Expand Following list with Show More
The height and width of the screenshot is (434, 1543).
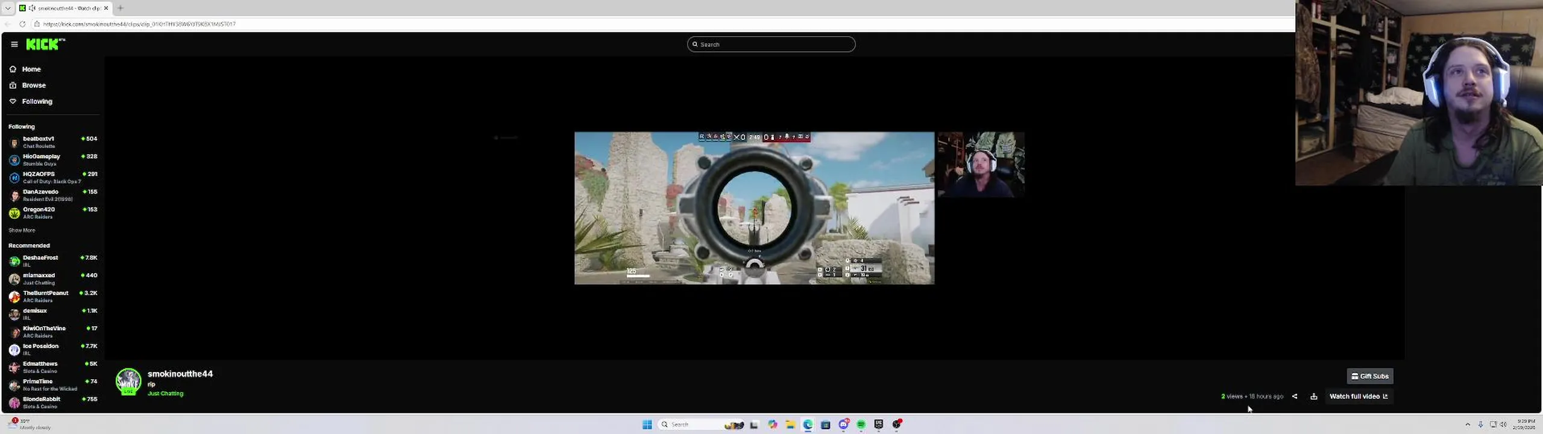click(x=22, y=230)
